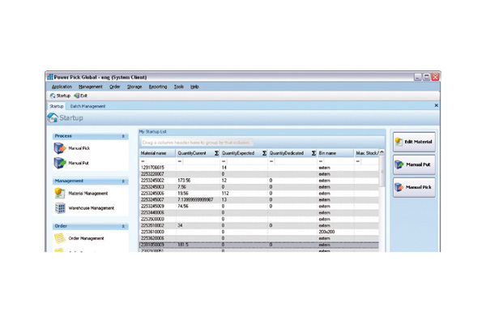Viewport: 486px width, 324px height.
Task: Open the Warehouse Management icon
Action: [x=60, y=207]
